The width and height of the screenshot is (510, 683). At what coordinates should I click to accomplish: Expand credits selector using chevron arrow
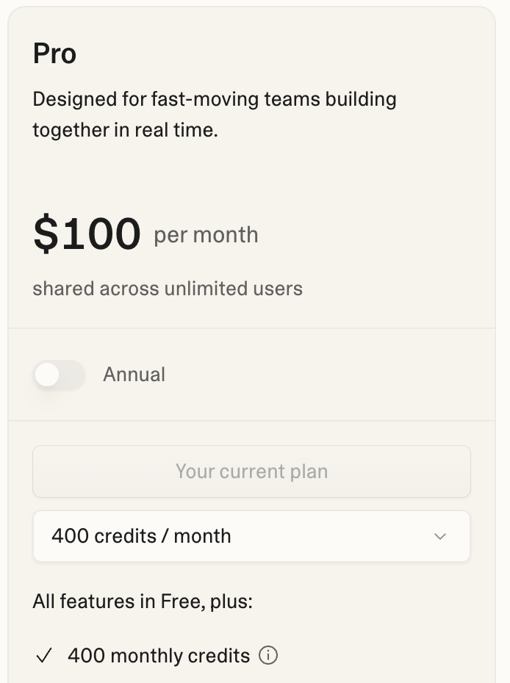(440, 536)
